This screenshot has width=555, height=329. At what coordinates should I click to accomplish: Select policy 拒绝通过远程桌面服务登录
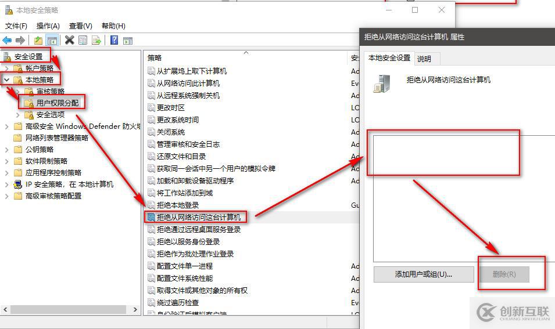(x=199, y=230)
